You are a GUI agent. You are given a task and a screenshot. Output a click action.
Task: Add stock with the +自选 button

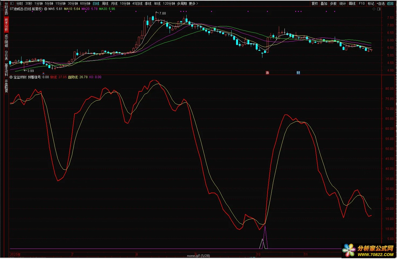pyautogui.click(x=381, y=3)
